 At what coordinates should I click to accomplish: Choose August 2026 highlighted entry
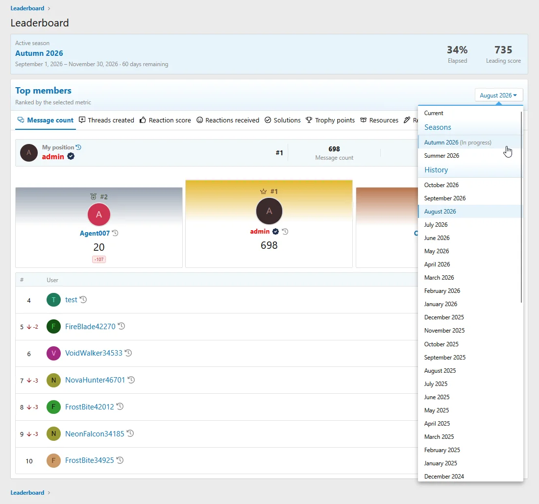point(469,211)
